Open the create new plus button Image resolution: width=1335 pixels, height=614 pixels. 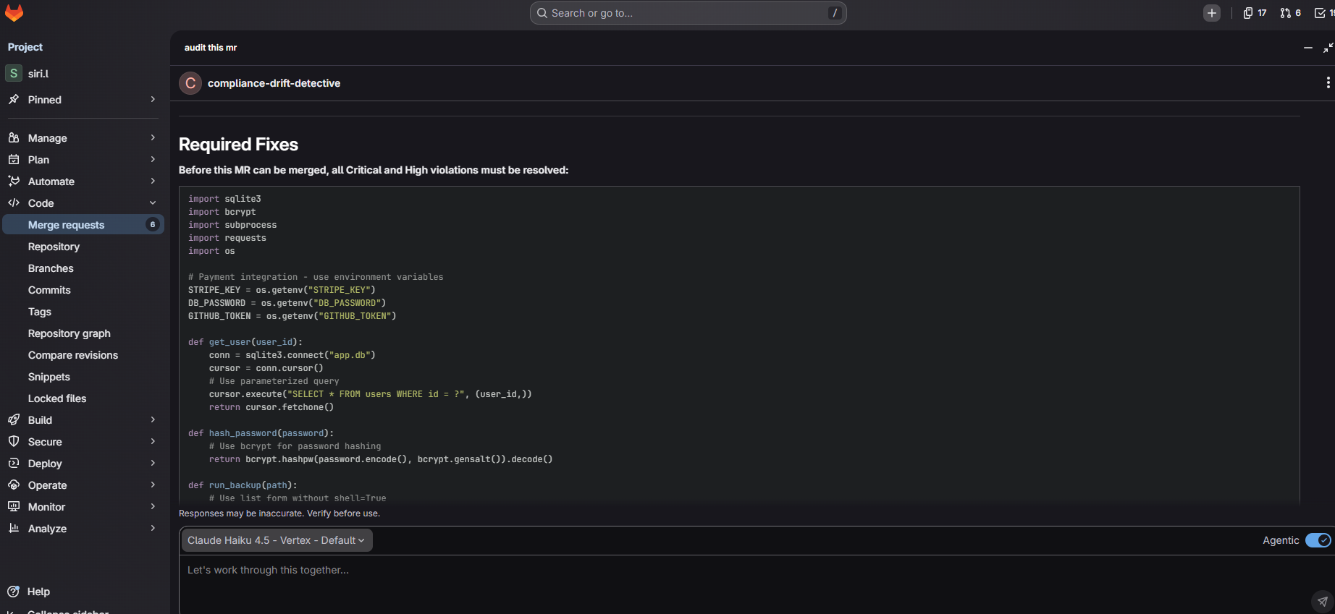point(1212,13)
